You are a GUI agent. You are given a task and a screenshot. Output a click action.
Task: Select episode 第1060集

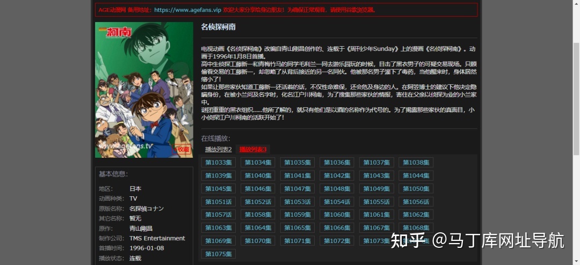(x=337, y=215)
